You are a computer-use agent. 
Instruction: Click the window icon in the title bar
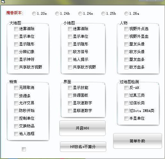coord(3,2)
